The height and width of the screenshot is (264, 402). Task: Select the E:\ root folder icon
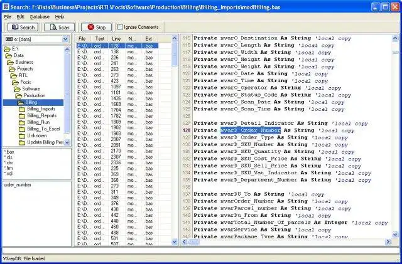[7, 49]
